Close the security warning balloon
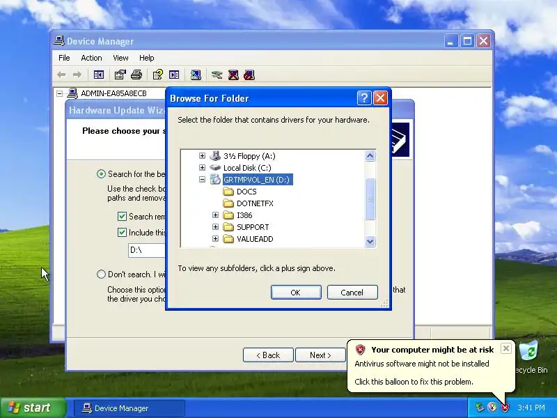The image size is (557, 418). pos(506,348)
